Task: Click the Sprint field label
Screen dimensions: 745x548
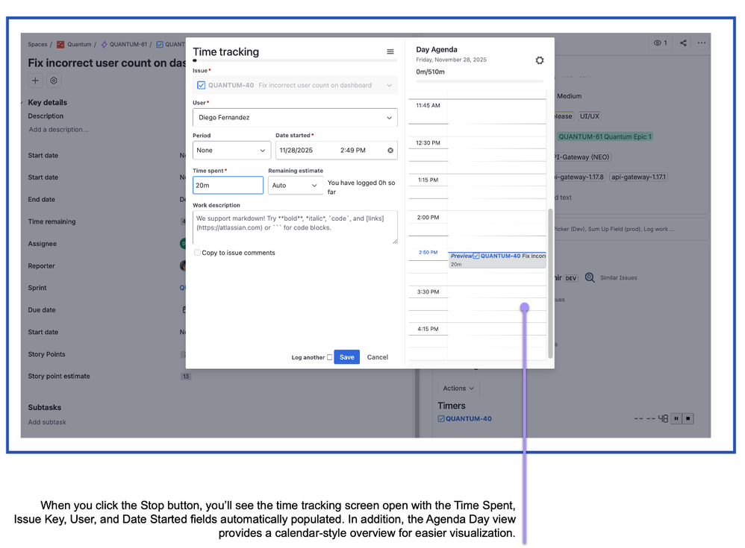Action: pos(37,288)
